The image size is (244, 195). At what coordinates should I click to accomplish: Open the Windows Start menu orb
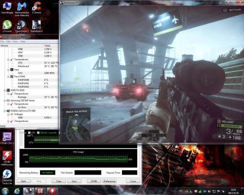5,191
